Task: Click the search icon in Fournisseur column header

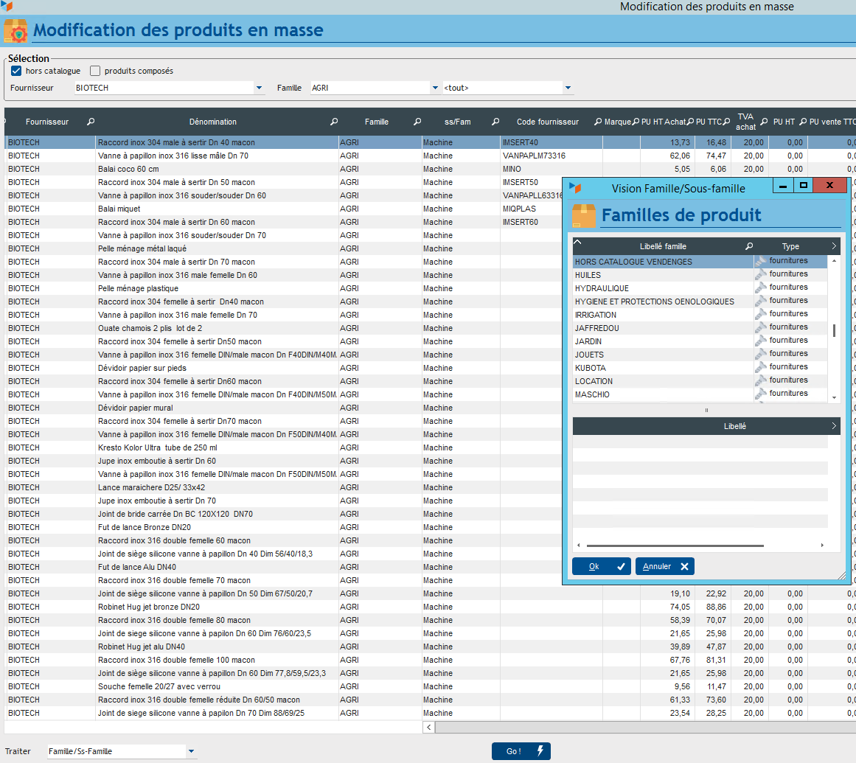Action: [91, 122]
